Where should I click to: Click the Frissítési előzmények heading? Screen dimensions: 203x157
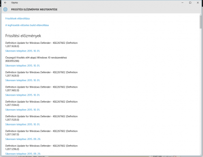(23, 36)
